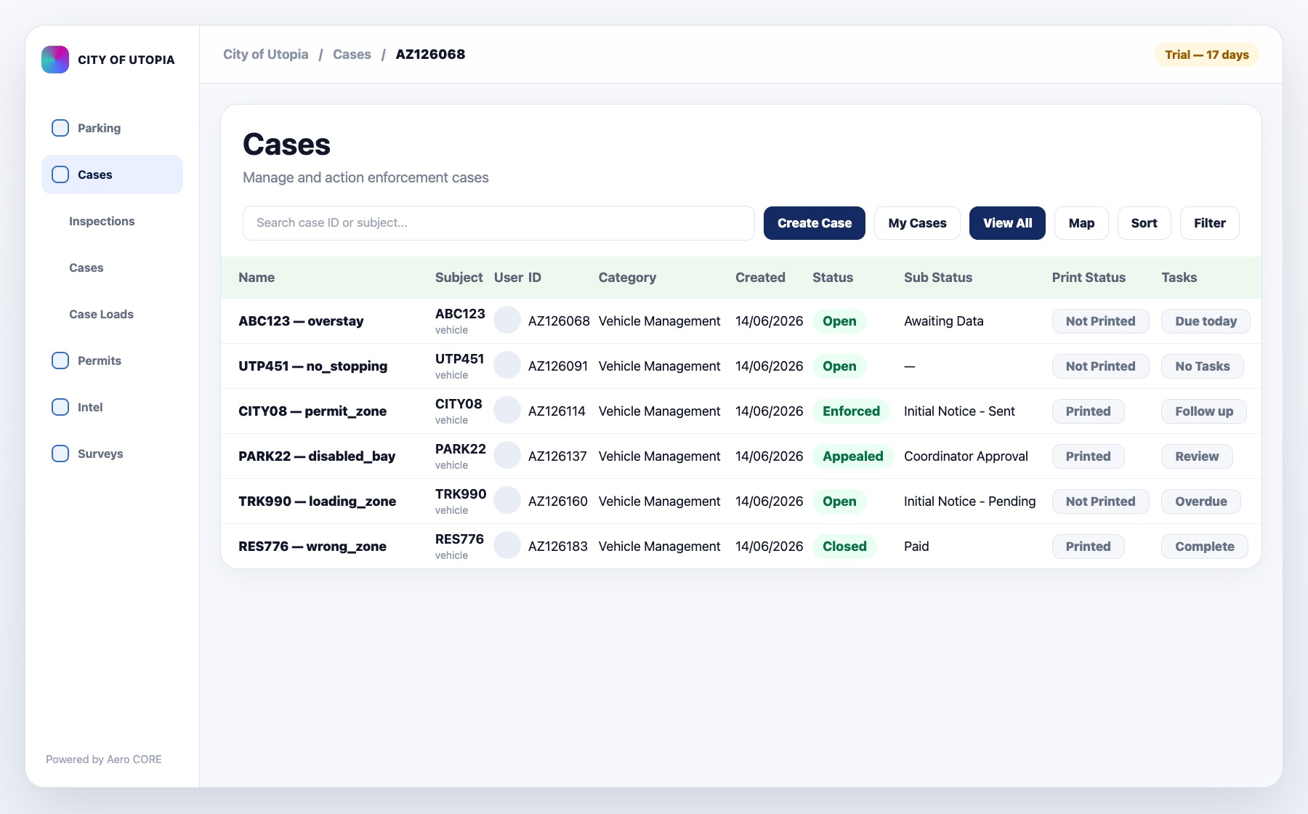Click the Category column header
This screenshot has width=1308, height=814.
coord(627,278)
